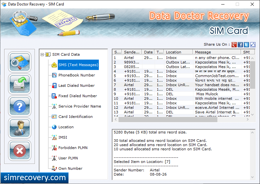Click the Card Identification icon
The image size is (260, 184).
(54, 117)
